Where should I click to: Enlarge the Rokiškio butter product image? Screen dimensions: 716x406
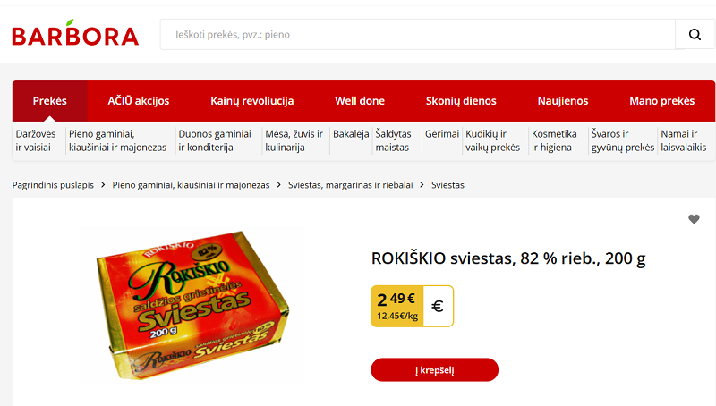point(192,305)
